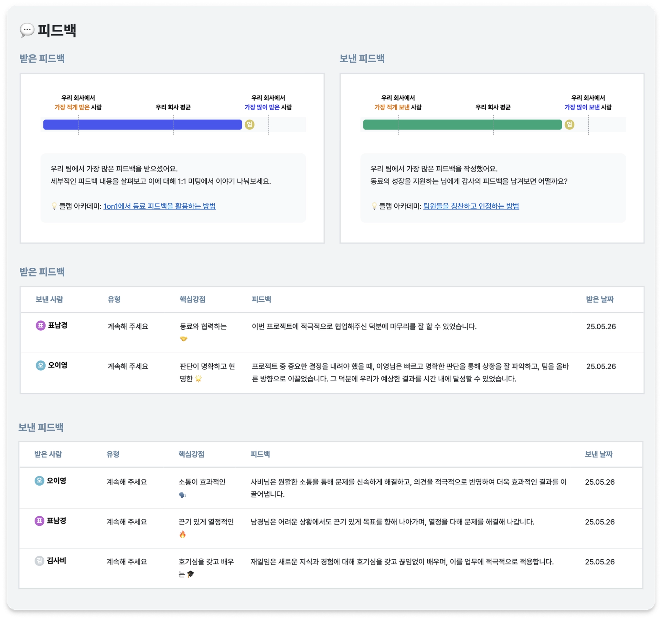Click the 보낸 사람 column header
Viewport: 662px width, 619px height.
click(x=49, y=299)
